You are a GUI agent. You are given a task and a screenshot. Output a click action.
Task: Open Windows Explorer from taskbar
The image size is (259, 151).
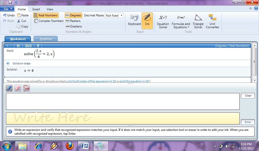pyautogui.click(x=23, y=146)
